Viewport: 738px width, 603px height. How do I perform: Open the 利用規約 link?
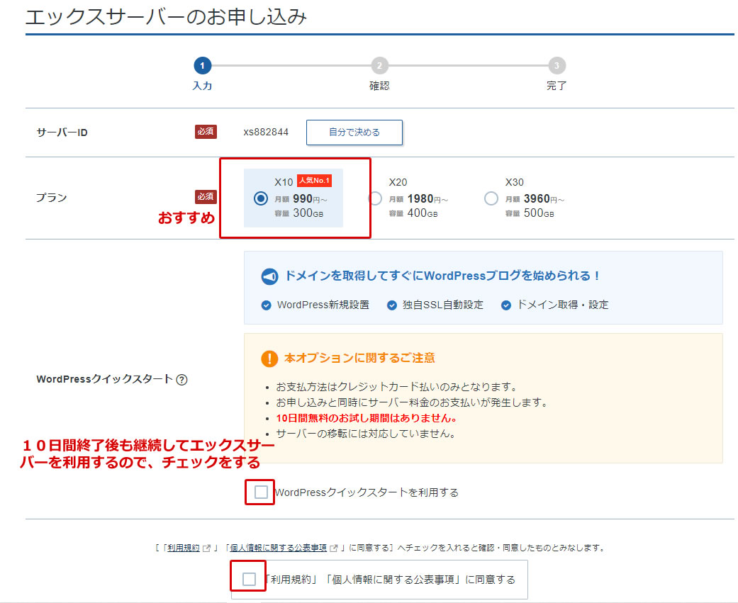click(x=184, y=548)
